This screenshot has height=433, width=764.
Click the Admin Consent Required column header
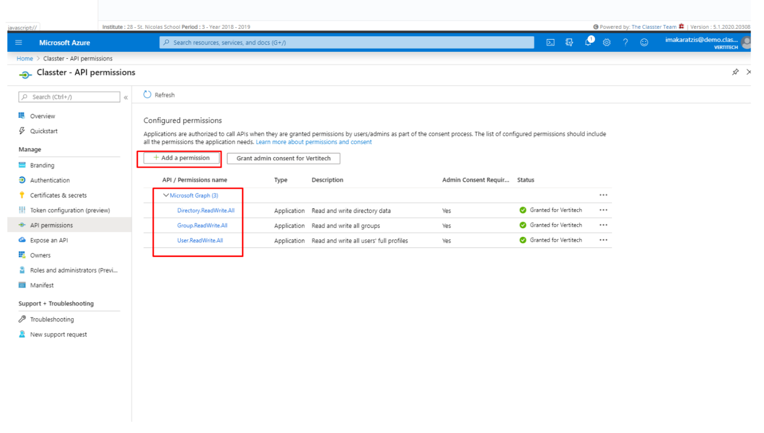(x=476, y=180)
